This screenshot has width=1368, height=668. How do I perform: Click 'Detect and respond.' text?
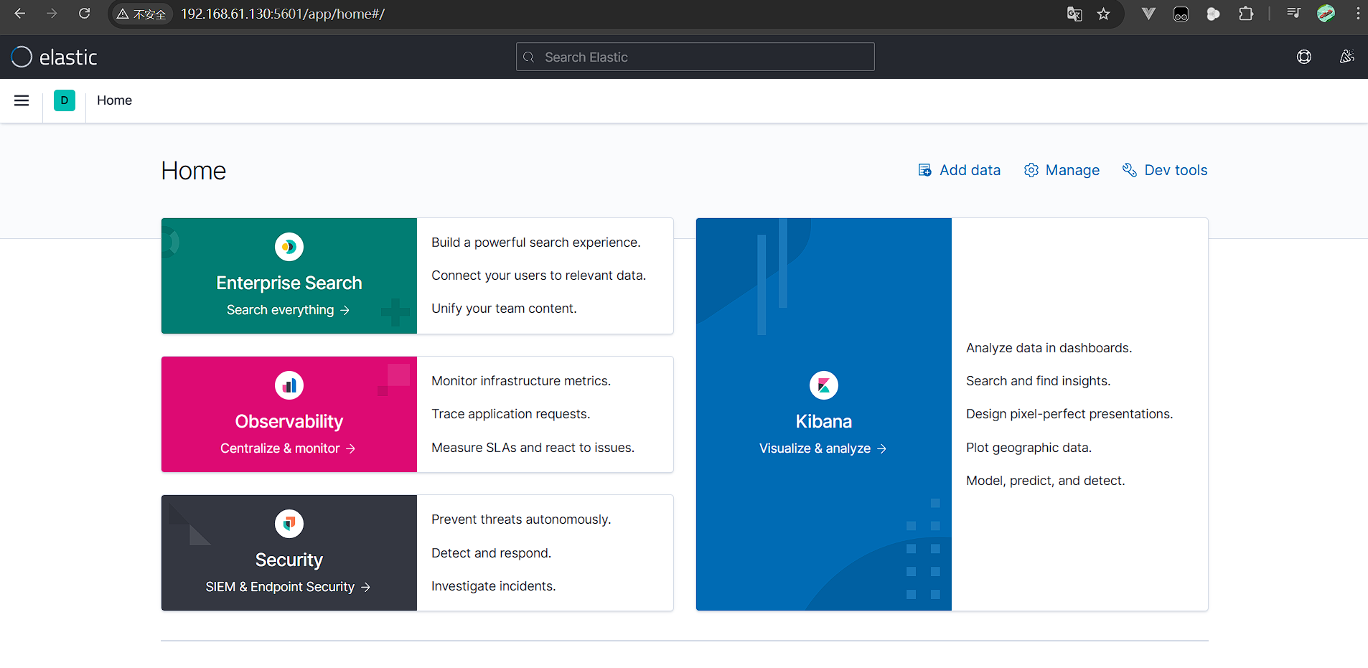(x=492, y=553)
